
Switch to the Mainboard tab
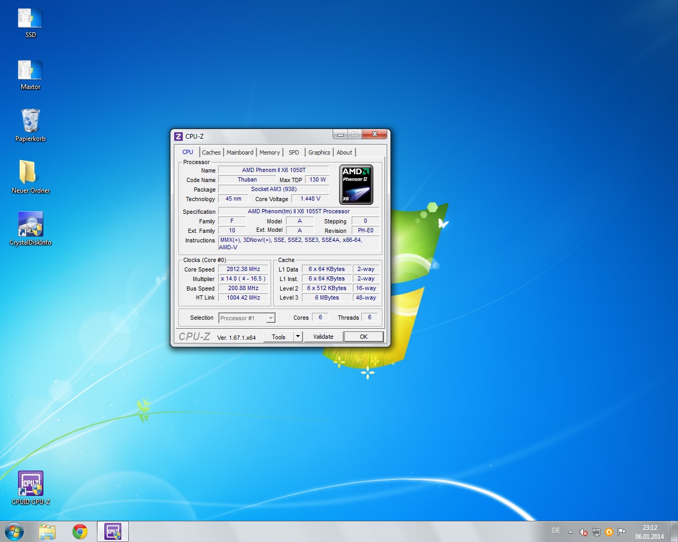tap(240, 152)
